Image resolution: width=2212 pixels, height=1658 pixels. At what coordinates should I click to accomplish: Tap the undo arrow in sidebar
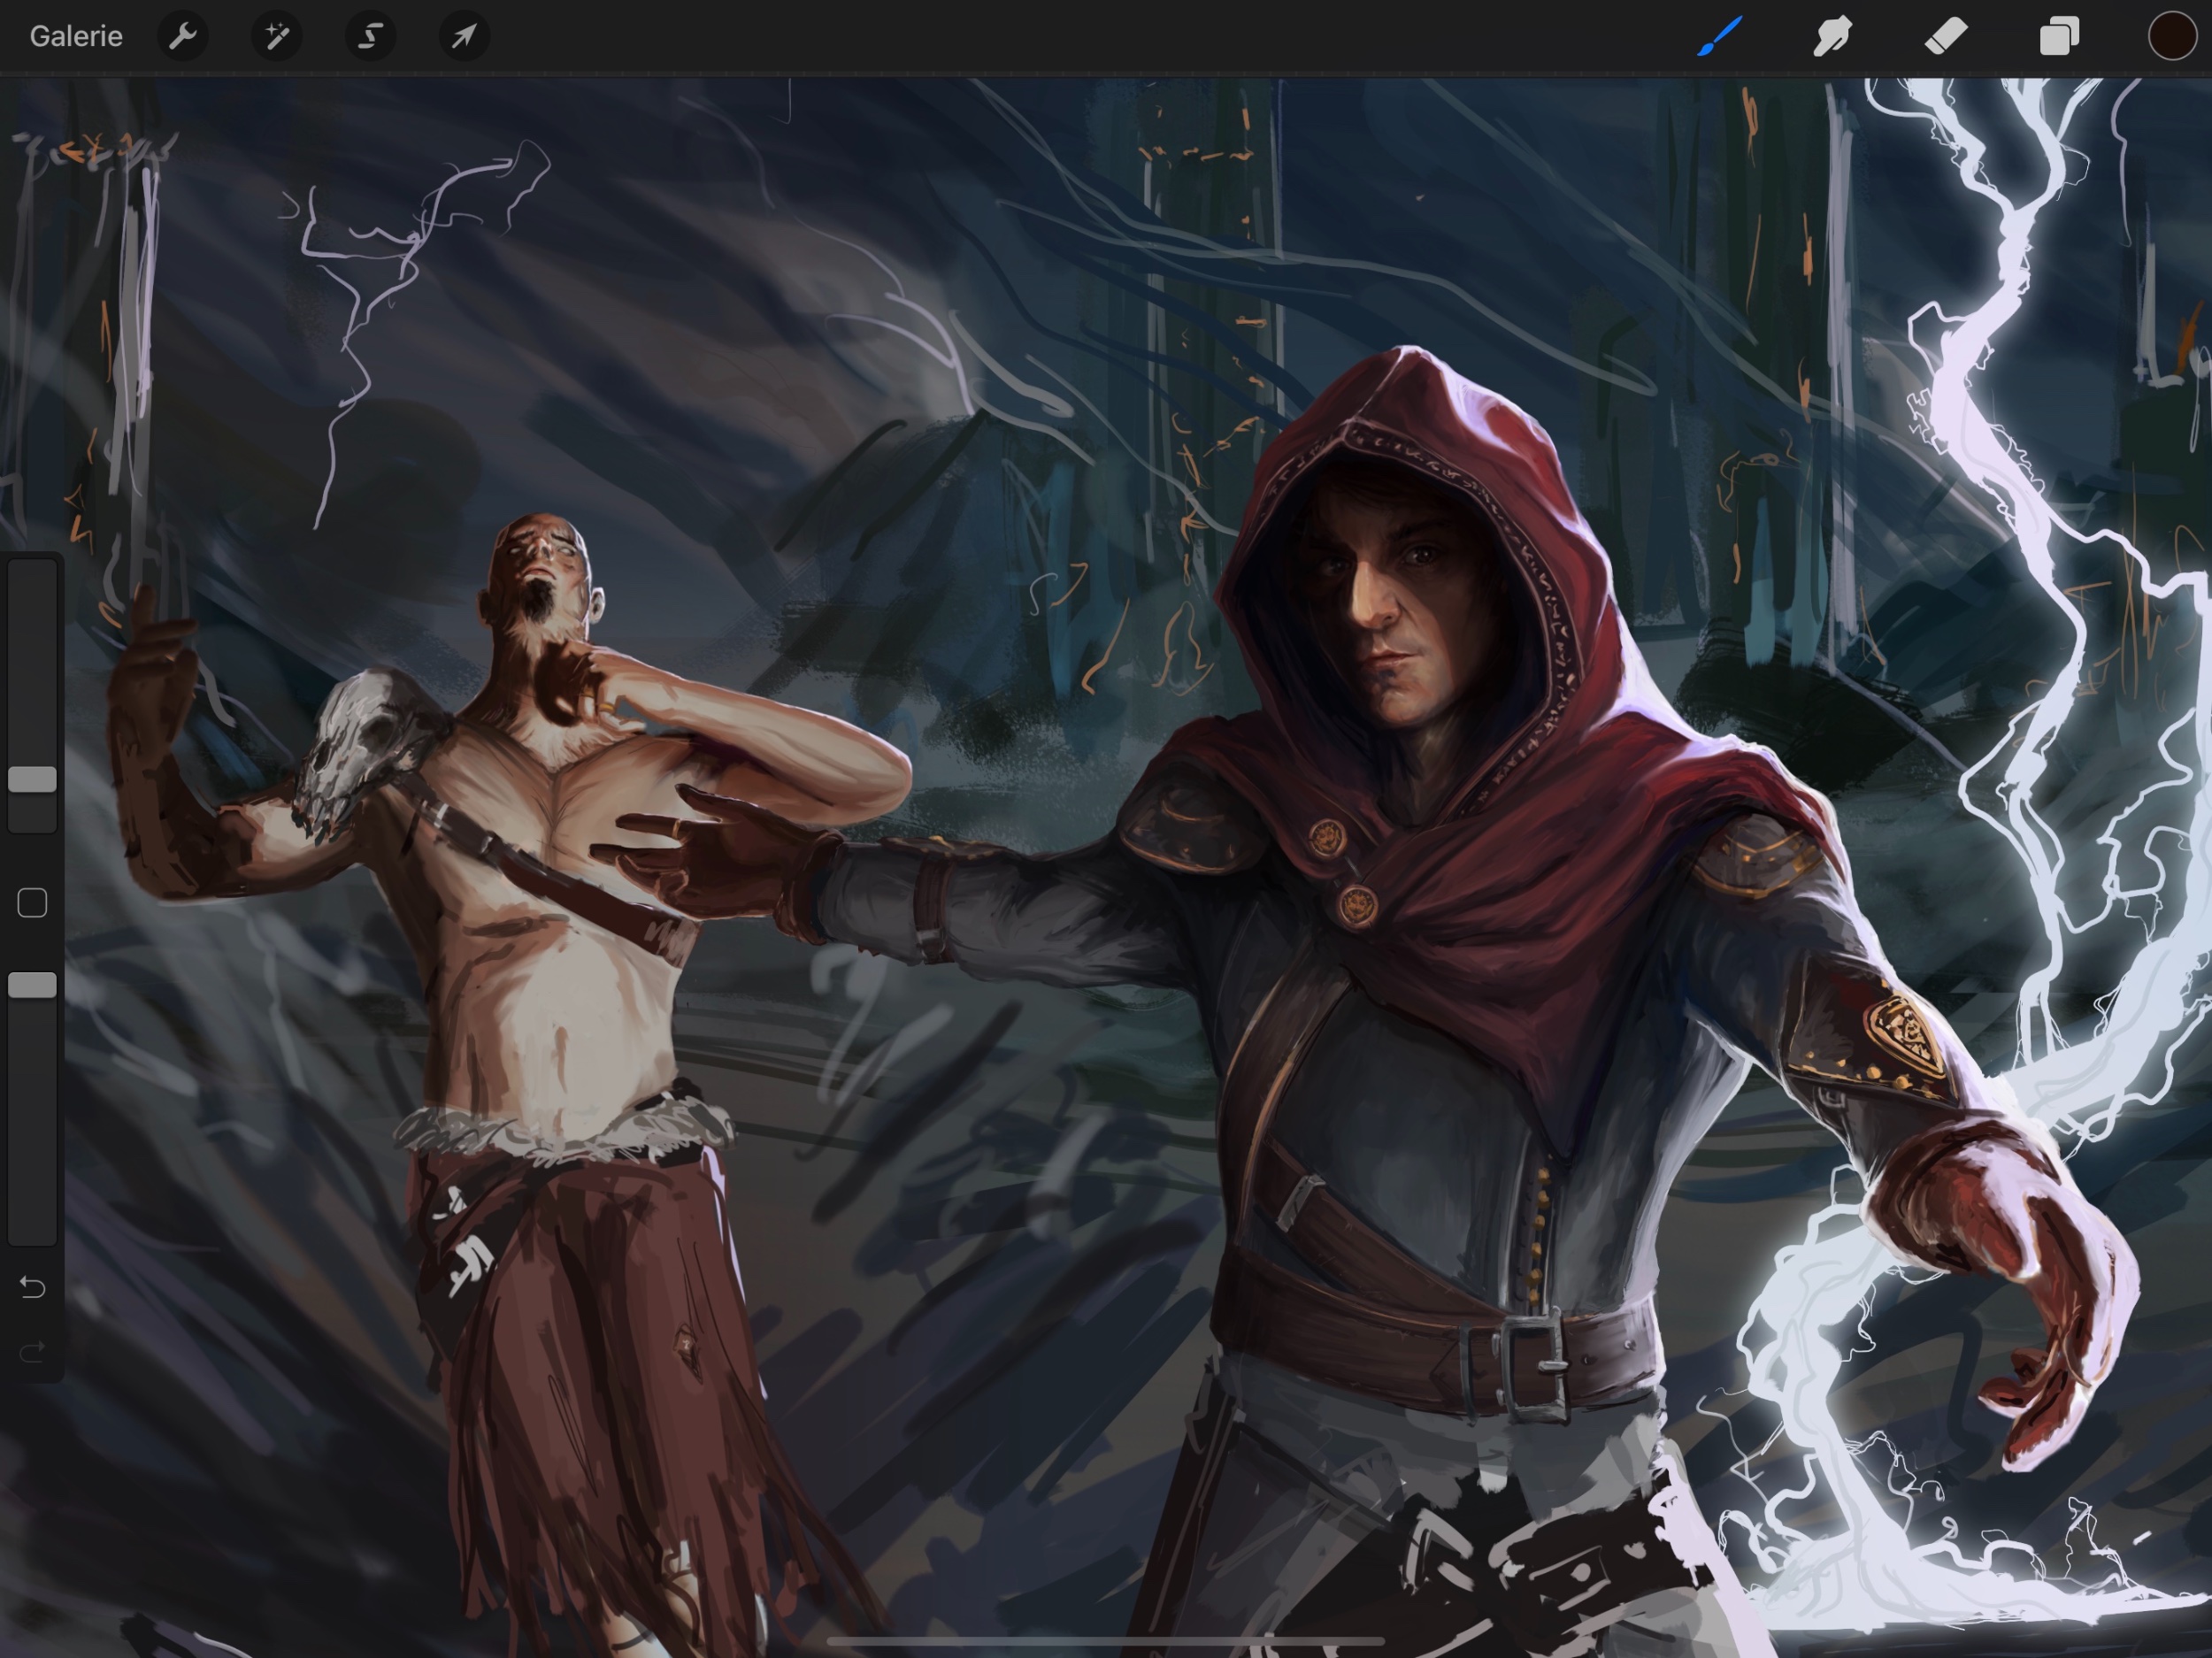tap(32, 1287)
